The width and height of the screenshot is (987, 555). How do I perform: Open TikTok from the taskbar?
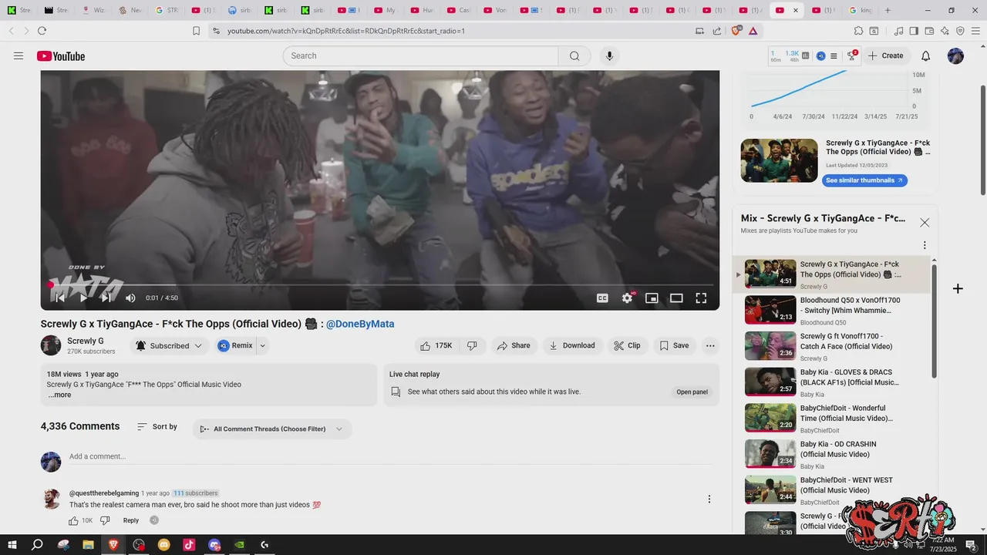coord(189,544)
